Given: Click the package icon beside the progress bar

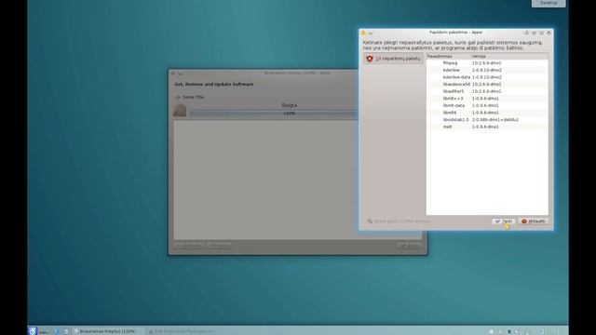Looking at the screenshot, I should click(x=180, y=110).
